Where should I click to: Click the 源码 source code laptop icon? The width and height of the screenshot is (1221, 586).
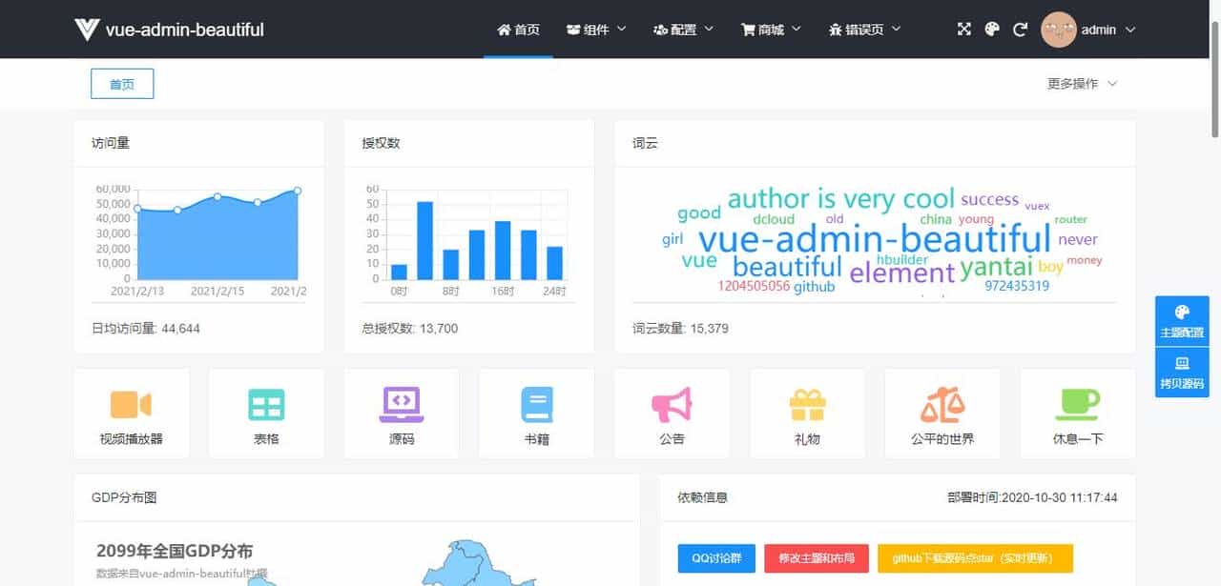402,403
